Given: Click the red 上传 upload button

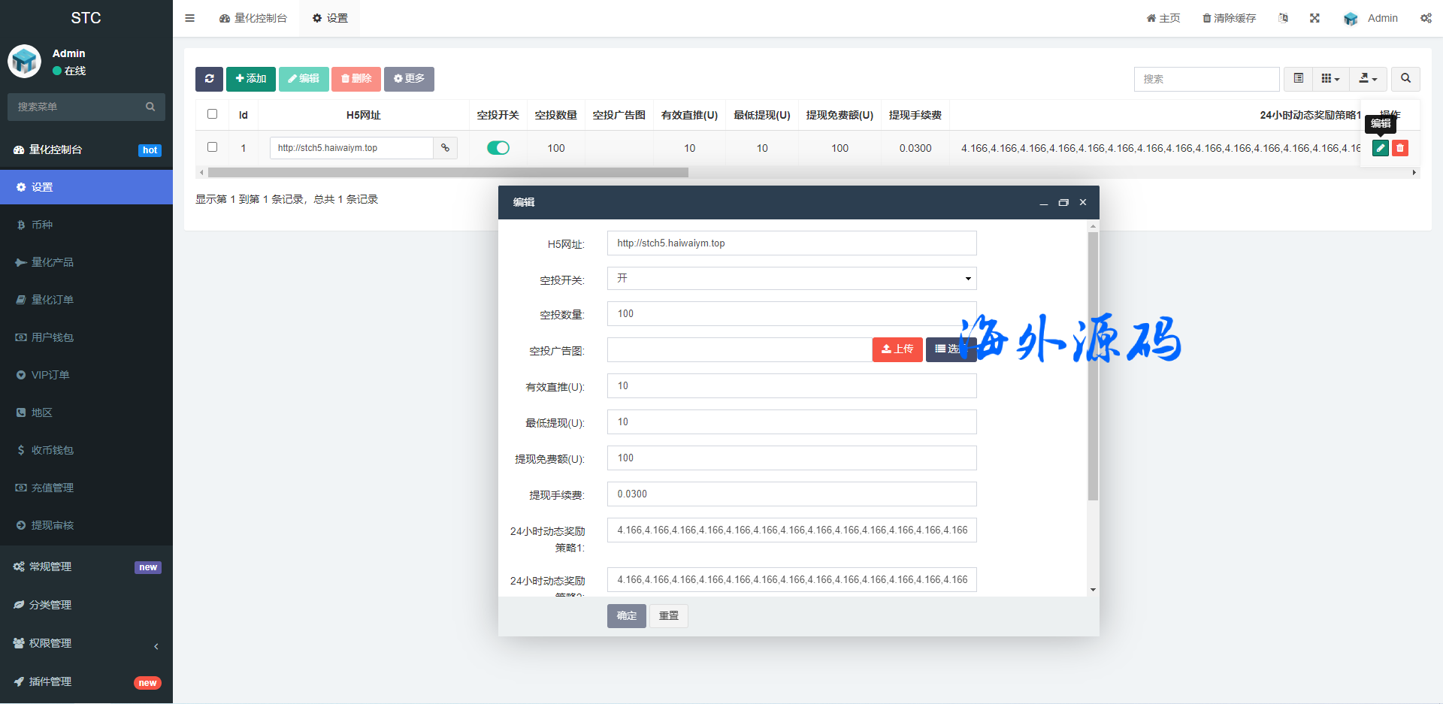Looking at the screenshot, I should (x=897, y=349).
